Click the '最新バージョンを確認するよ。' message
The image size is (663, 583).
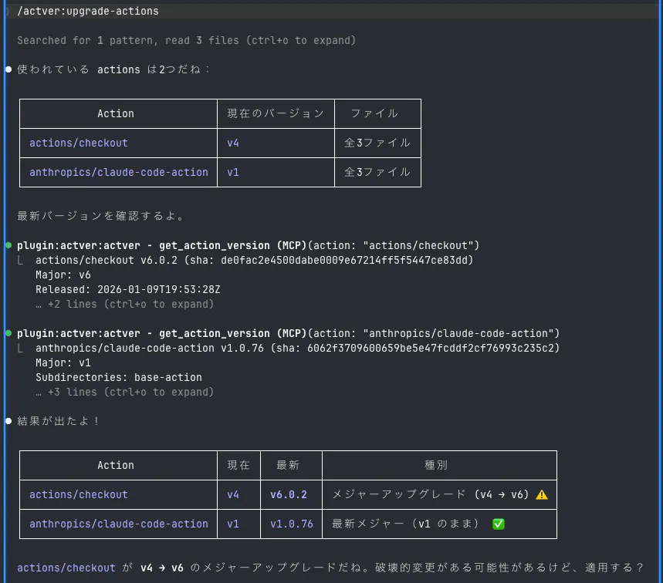(x=100, y=216)
